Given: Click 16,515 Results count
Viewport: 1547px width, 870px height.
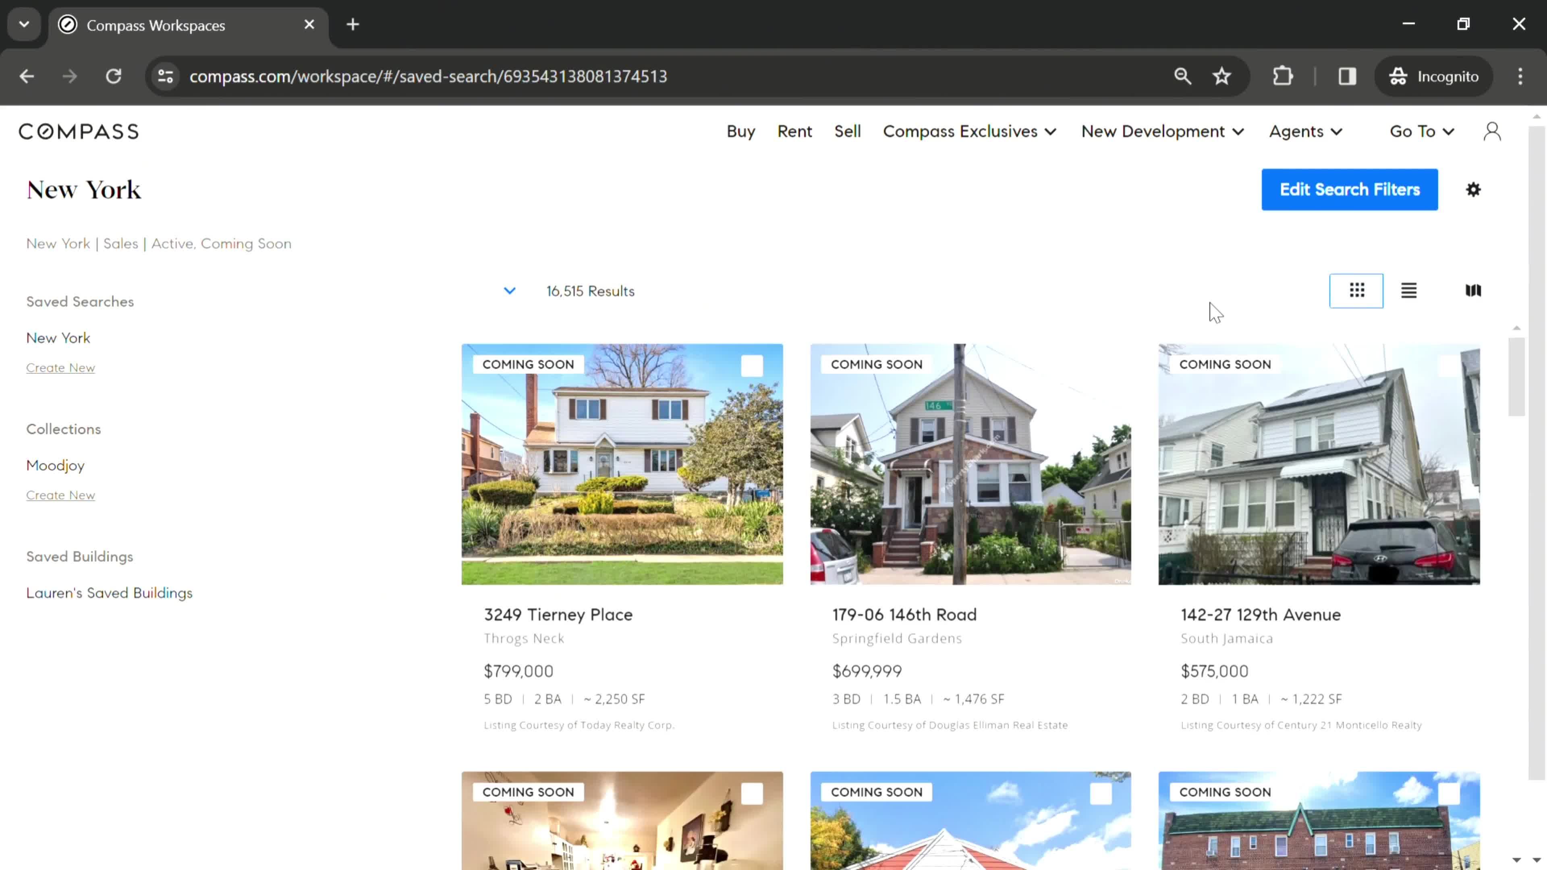Looking at the screenshot, I should 590,291.
